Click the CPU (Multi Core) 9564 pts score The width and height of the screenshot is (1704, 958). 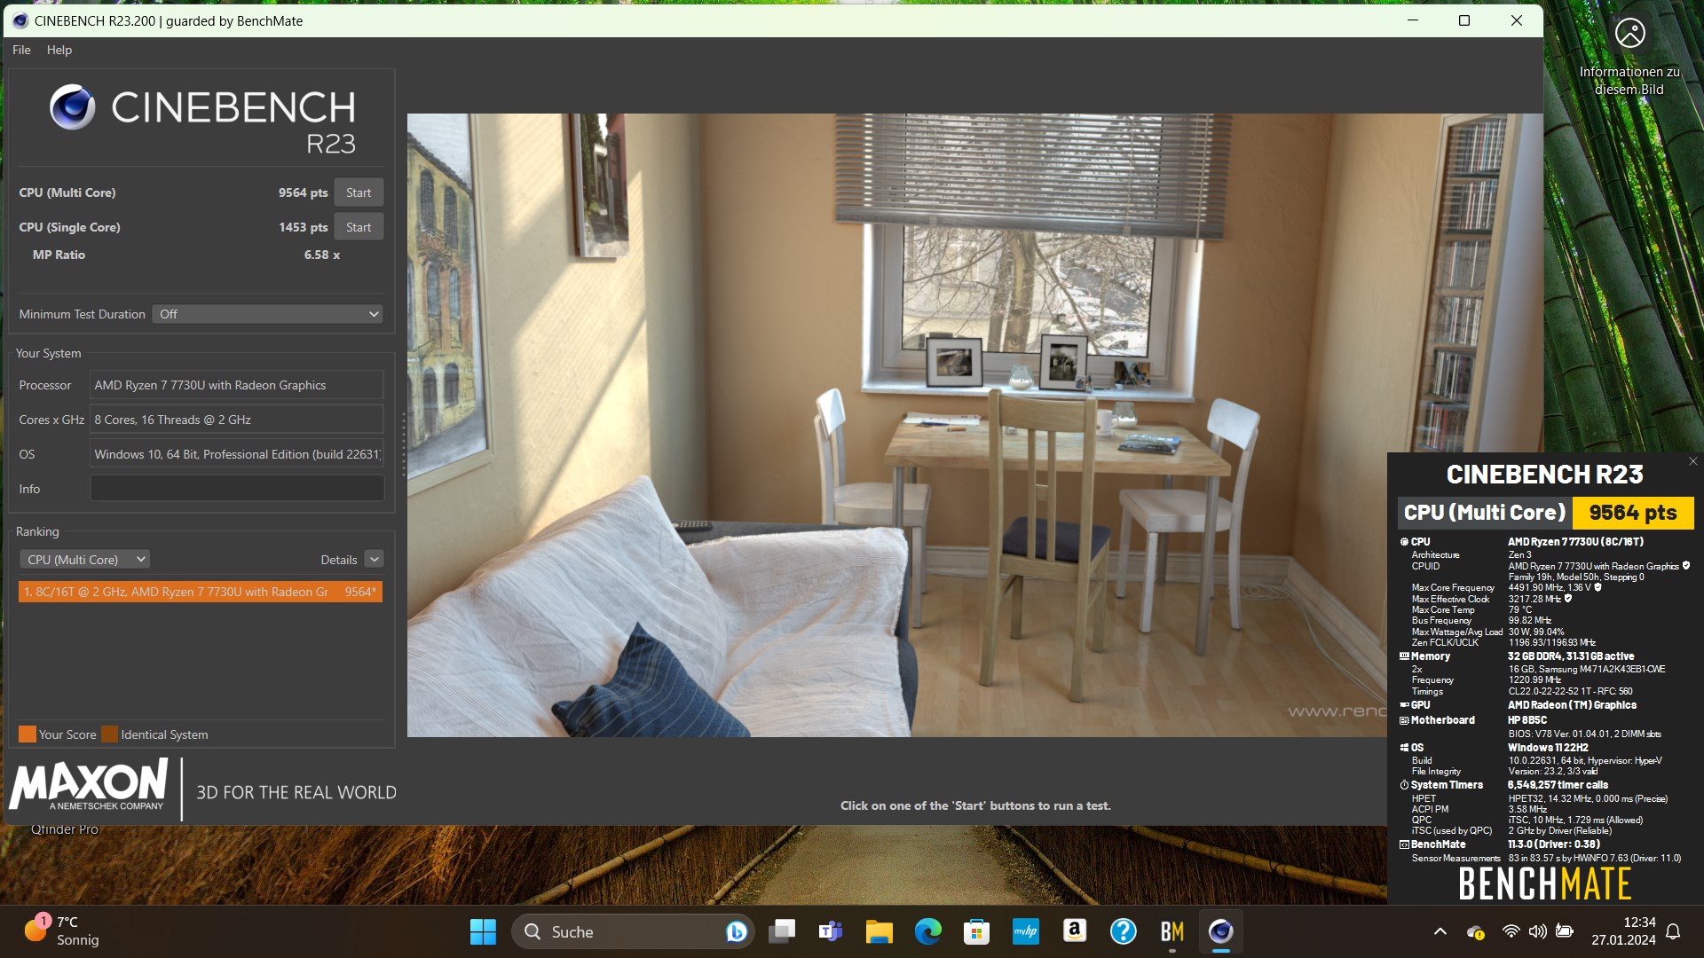click(304, 192)
